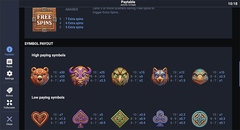240x130 pixels.
Task: Click the green eagle totem symbol
Action: click(x=120, y=76)
